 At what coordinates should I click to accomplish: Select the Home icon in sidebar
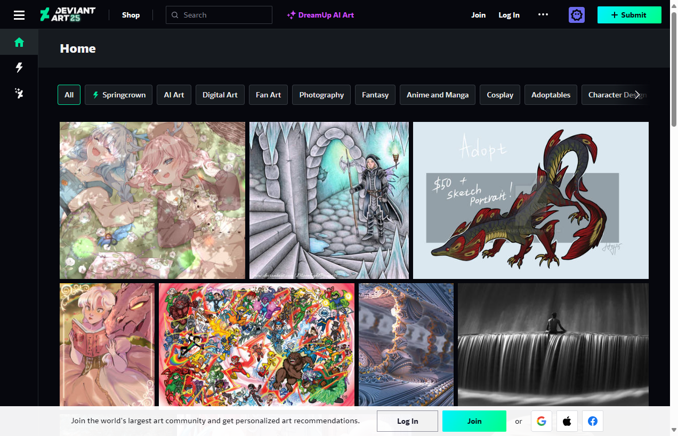point(19,43)
